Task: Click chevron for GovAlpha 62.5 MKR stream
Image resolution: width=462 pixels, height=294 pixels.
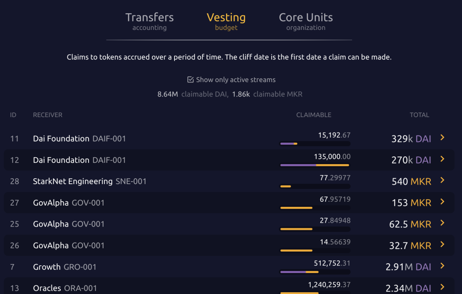Action: point(442,223)
